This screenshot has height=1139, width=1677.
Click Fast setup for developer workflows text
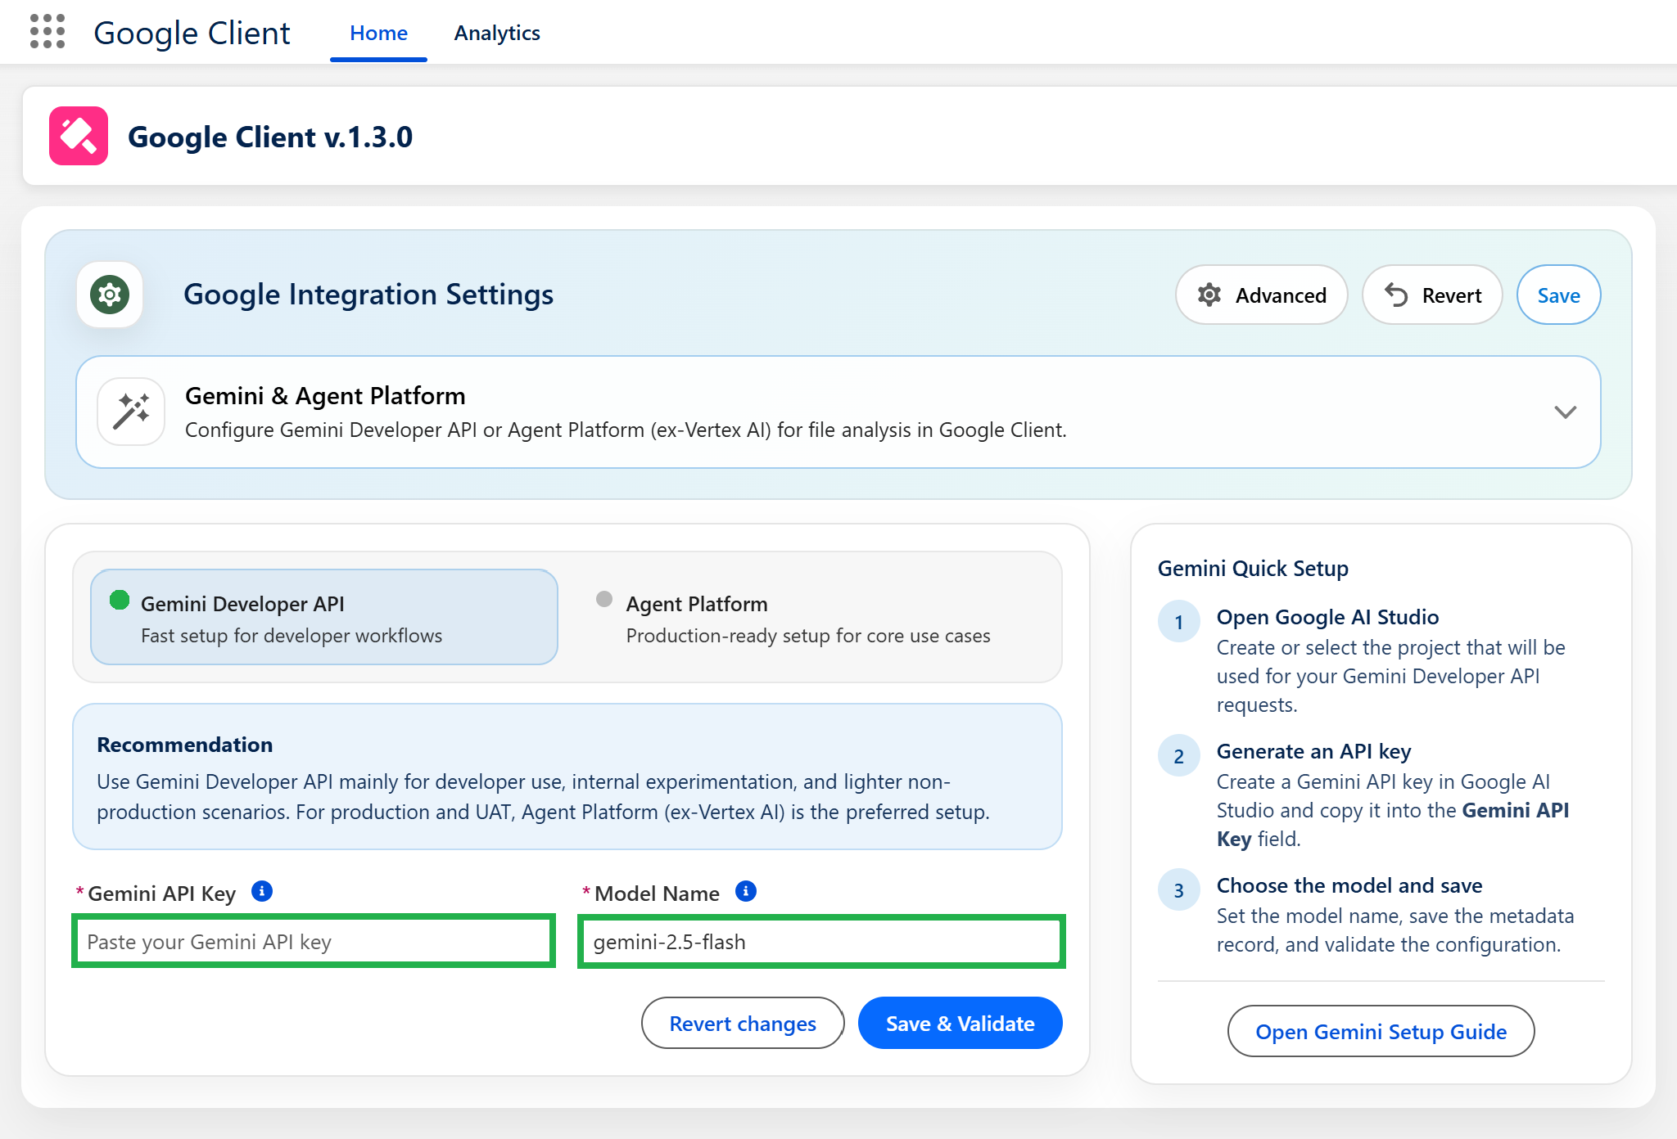click(292, 636)
